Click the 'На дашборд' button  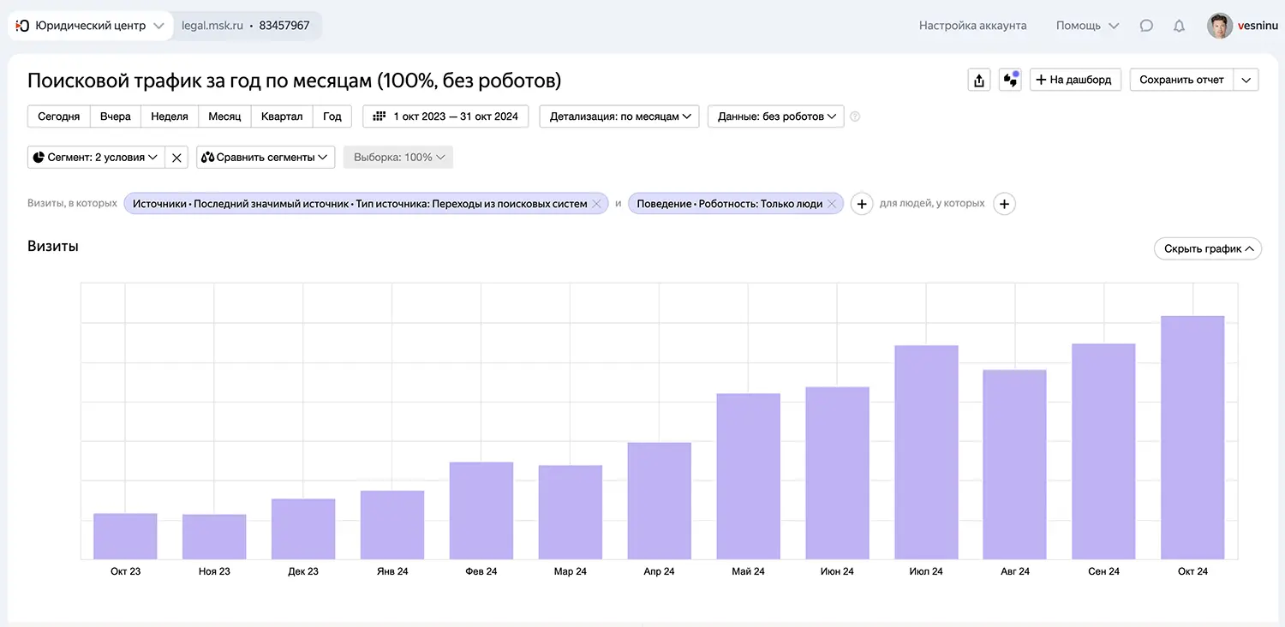point(1075,79)
